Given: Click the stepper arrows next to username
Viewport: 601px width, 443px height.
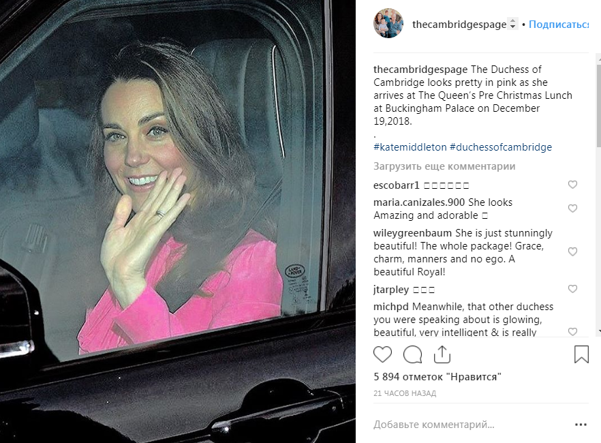Looking at the screenshot, I should 512,24.
